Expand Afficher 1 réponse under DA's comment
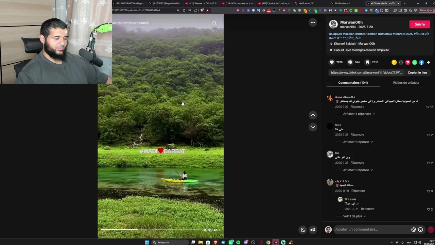 click(358, 170)
